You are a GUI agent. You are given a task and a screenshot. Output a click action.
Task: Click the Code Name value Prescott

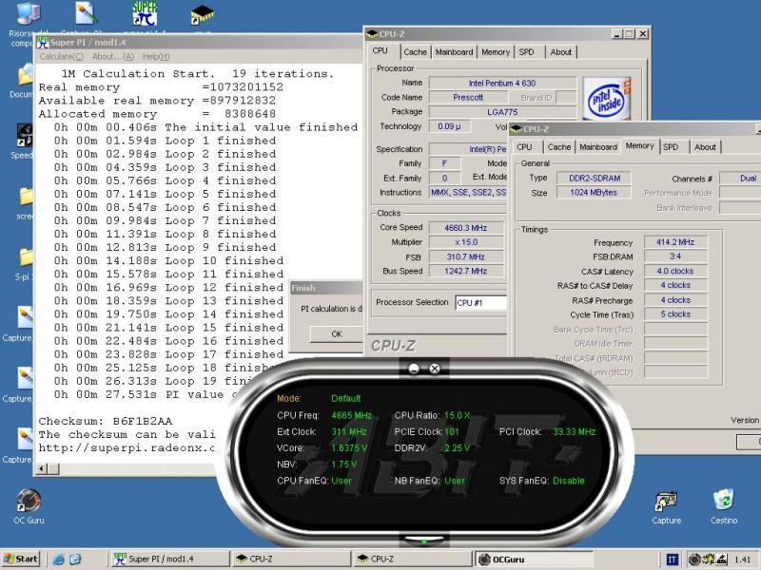click(468, 98)
